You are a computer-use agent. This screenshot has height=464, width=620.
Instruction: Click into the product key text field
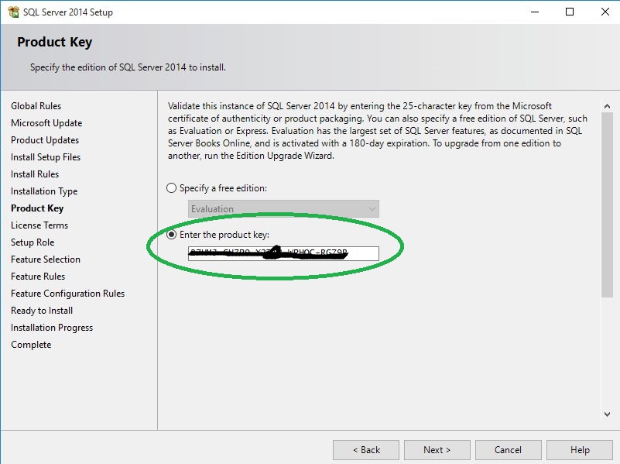(x=283, y=253)
